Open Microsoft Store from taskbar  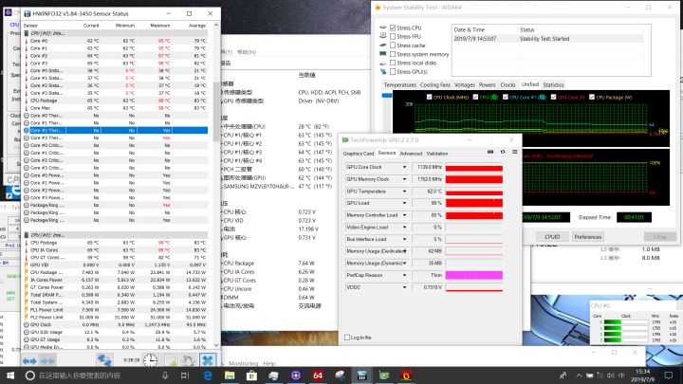coord(251,375)
